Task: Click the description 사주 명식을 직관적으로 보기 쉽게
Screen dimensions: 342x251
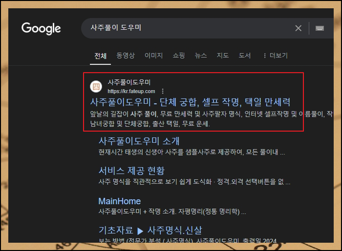Action: 194,182
